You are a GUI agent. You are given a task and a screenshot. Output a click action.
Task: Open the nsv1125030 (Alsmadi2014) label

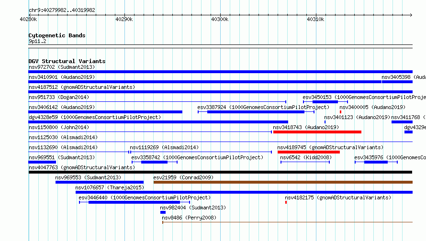(x=63, y=137)
